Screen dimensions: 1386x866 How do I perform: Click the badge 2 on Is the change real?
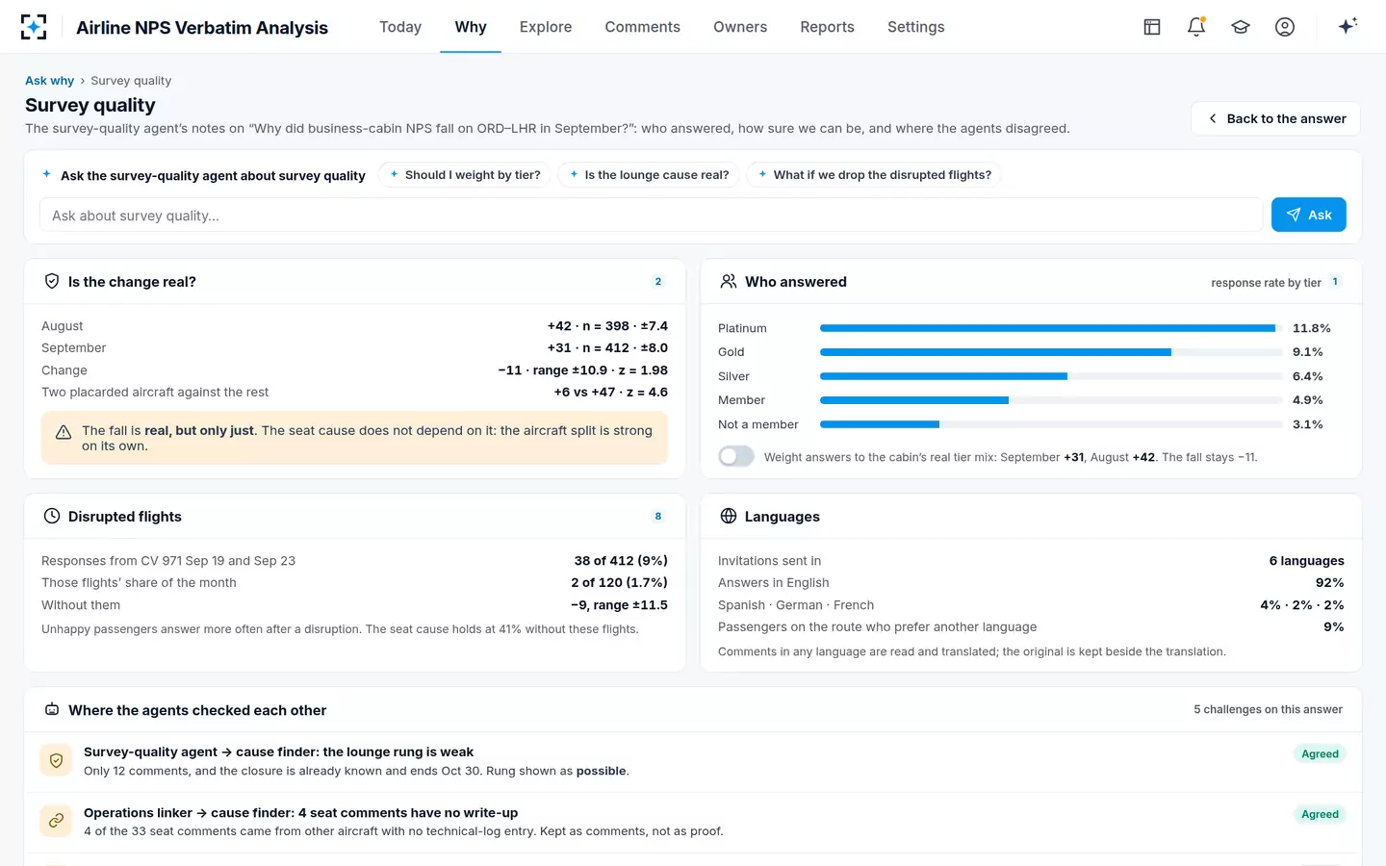pos(658,282)
